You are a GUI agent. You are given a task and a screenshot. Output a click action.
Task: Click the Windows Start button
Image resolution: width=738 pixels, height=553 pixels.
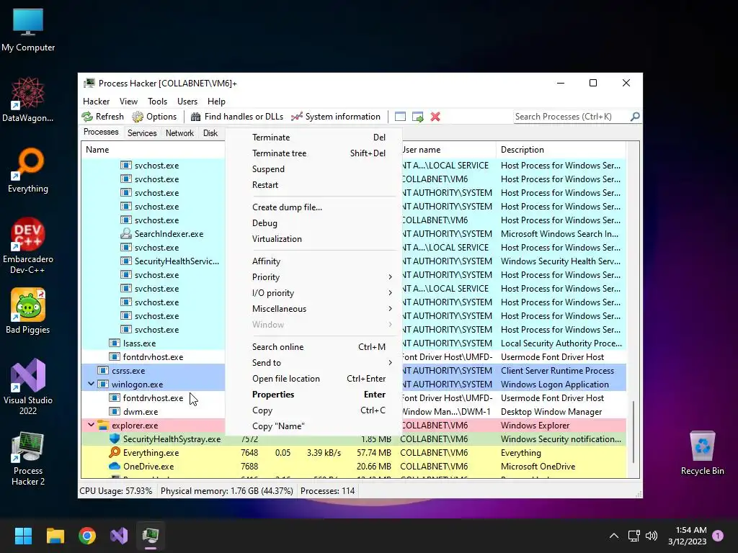click(x=23, y=536)
